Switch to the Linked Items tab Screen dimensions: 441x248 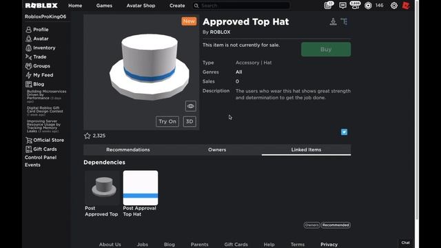point(306,150)
